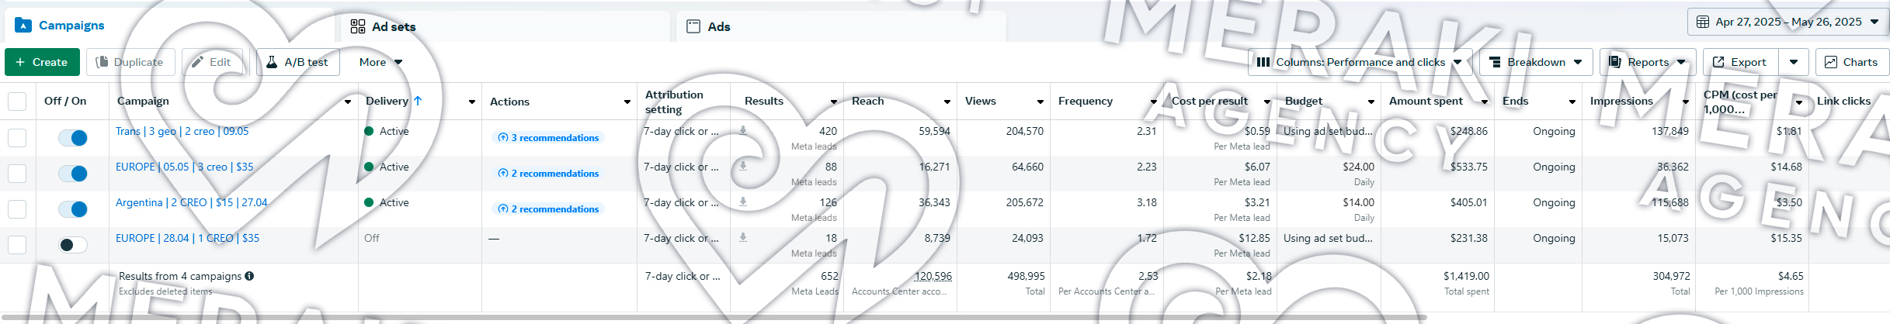Turn on the EUROPE 28.04 campaign switch
This screenshot has width=1890, height=324.
[73, 245]
